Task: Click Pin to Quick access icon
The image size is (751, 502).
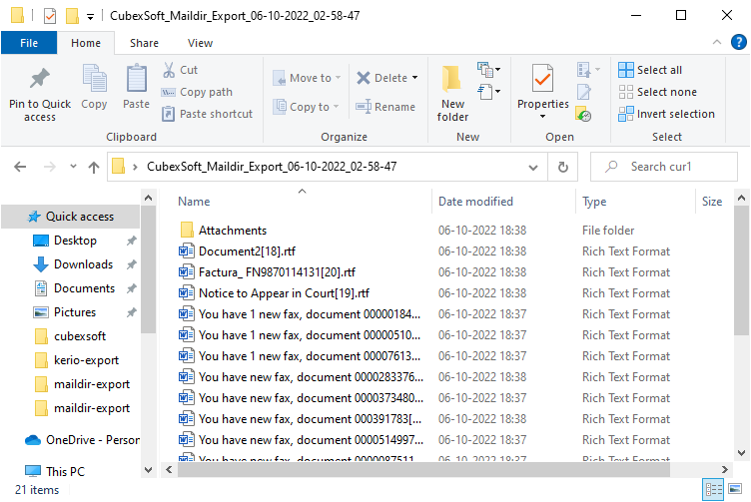Action: click(39, 79)
